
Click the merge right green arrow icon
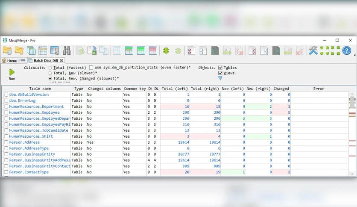coord(227,50)
